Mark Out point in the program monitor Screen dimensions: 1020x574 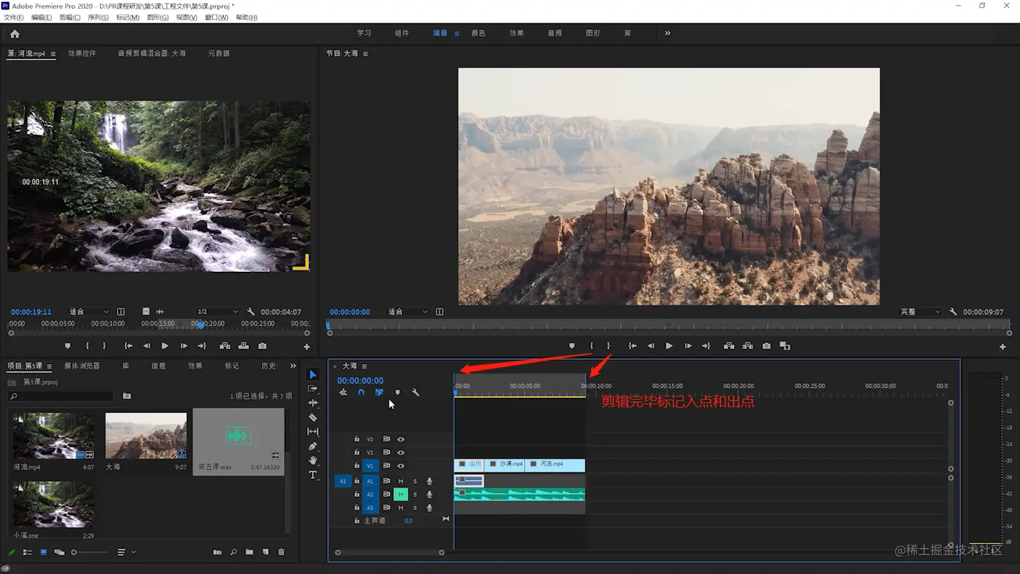point(608,346)
